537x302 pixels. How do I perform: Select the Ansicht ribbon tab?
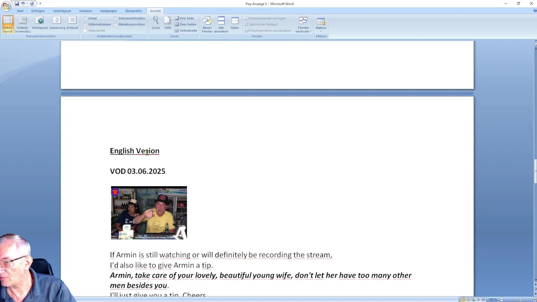(155, 11)
